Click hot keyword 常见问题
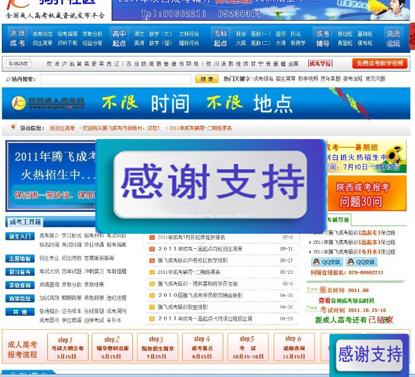Viewport: 415px width, 377px height. click(376, 79)
